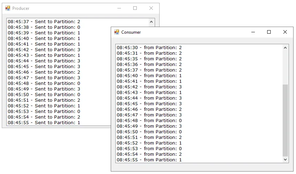
Task: Click Consumer log scrollbar up arrow
Action: tap(285, 48)
